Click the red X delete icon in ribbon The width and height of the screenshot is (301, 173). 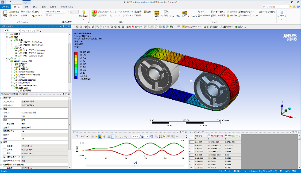pyautogui.click(x=22, y=15)
